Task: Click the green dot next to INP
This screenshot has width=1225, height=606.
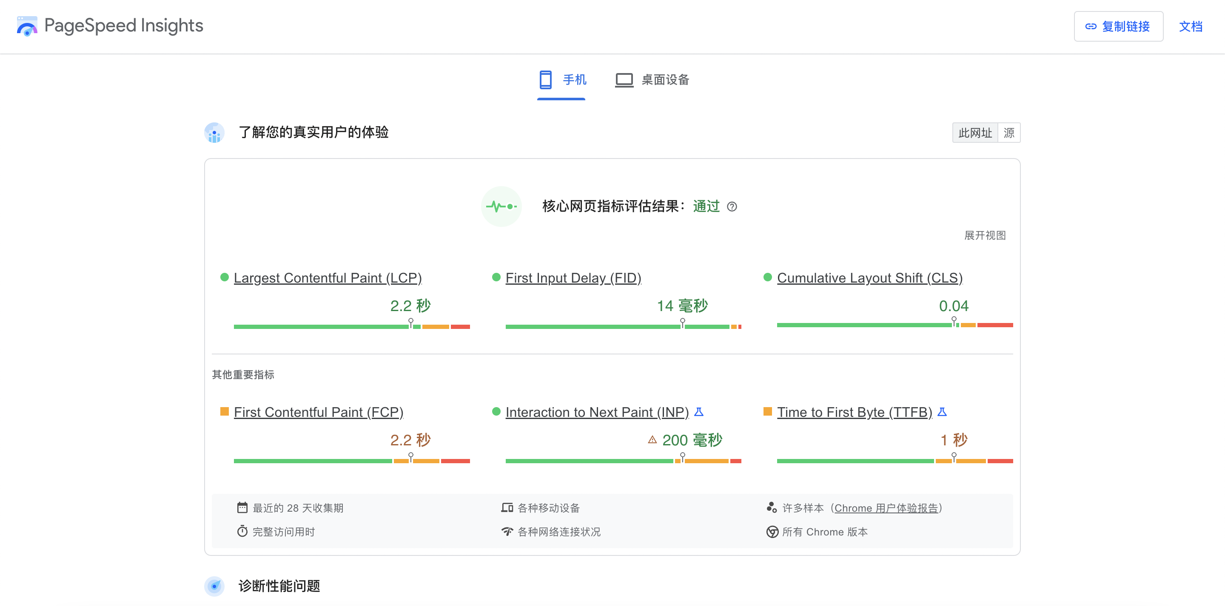Action: click(x=496, y=411)
